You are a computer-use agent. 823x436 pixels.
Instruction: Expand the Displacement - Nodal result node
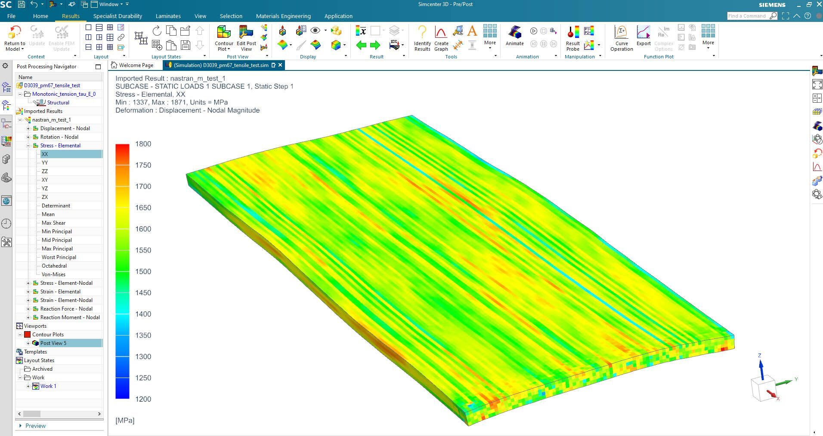tap(28, 128)
